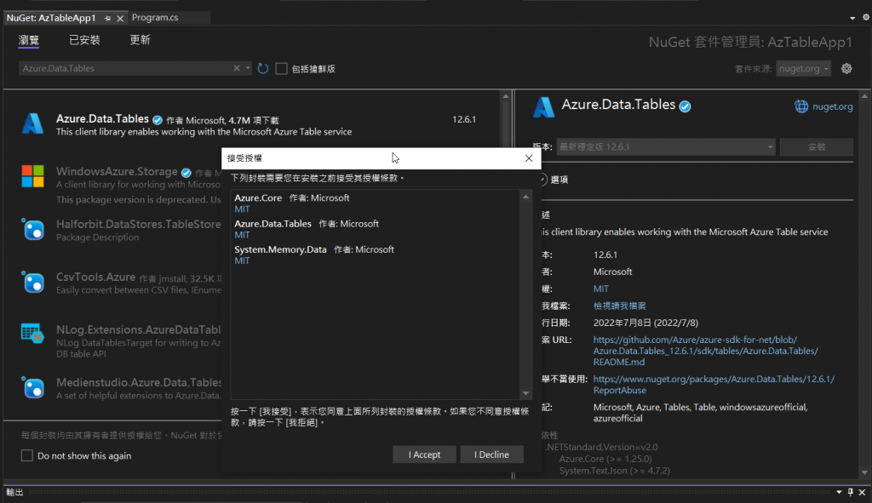This screenshot has width=872, height=503.
Task: Open ReportAbuse nuget.org link
Action: tap(714, 385)
